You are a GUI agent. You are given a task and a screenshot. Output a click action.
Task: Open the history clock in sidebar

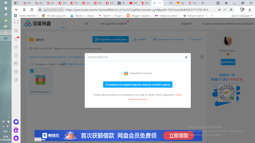(16, 55)
